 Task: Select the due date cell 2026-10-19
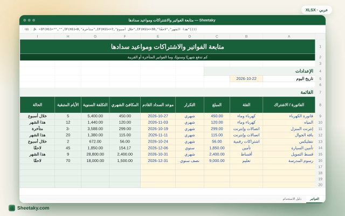tap(158, 129)
